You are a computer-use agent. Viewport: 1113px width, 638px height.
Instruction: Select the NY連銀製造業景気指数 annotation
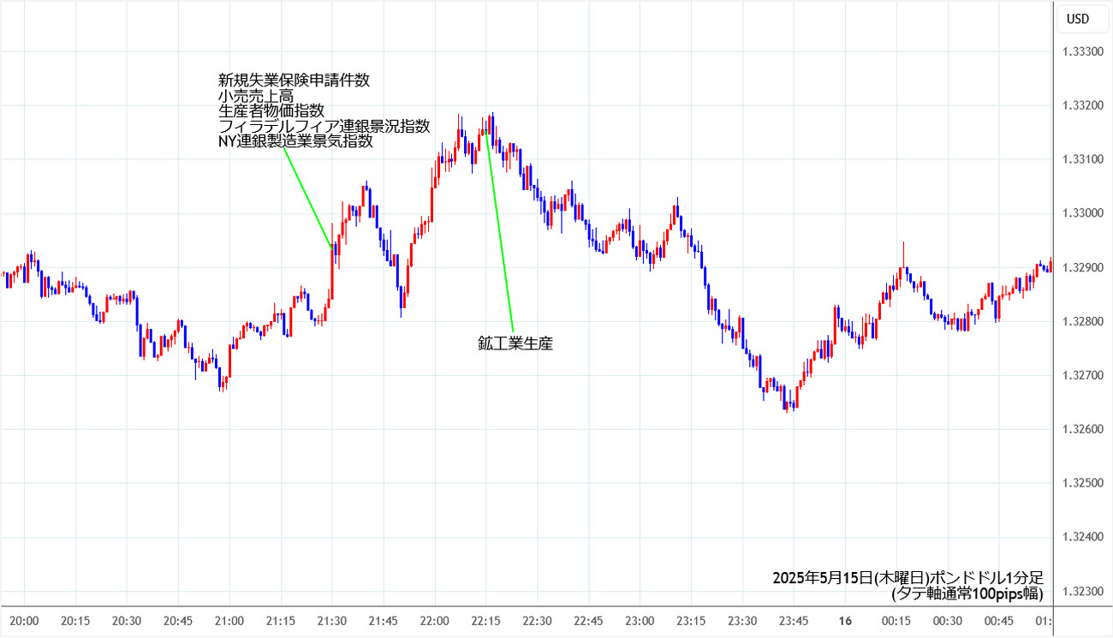pos(295,142)
